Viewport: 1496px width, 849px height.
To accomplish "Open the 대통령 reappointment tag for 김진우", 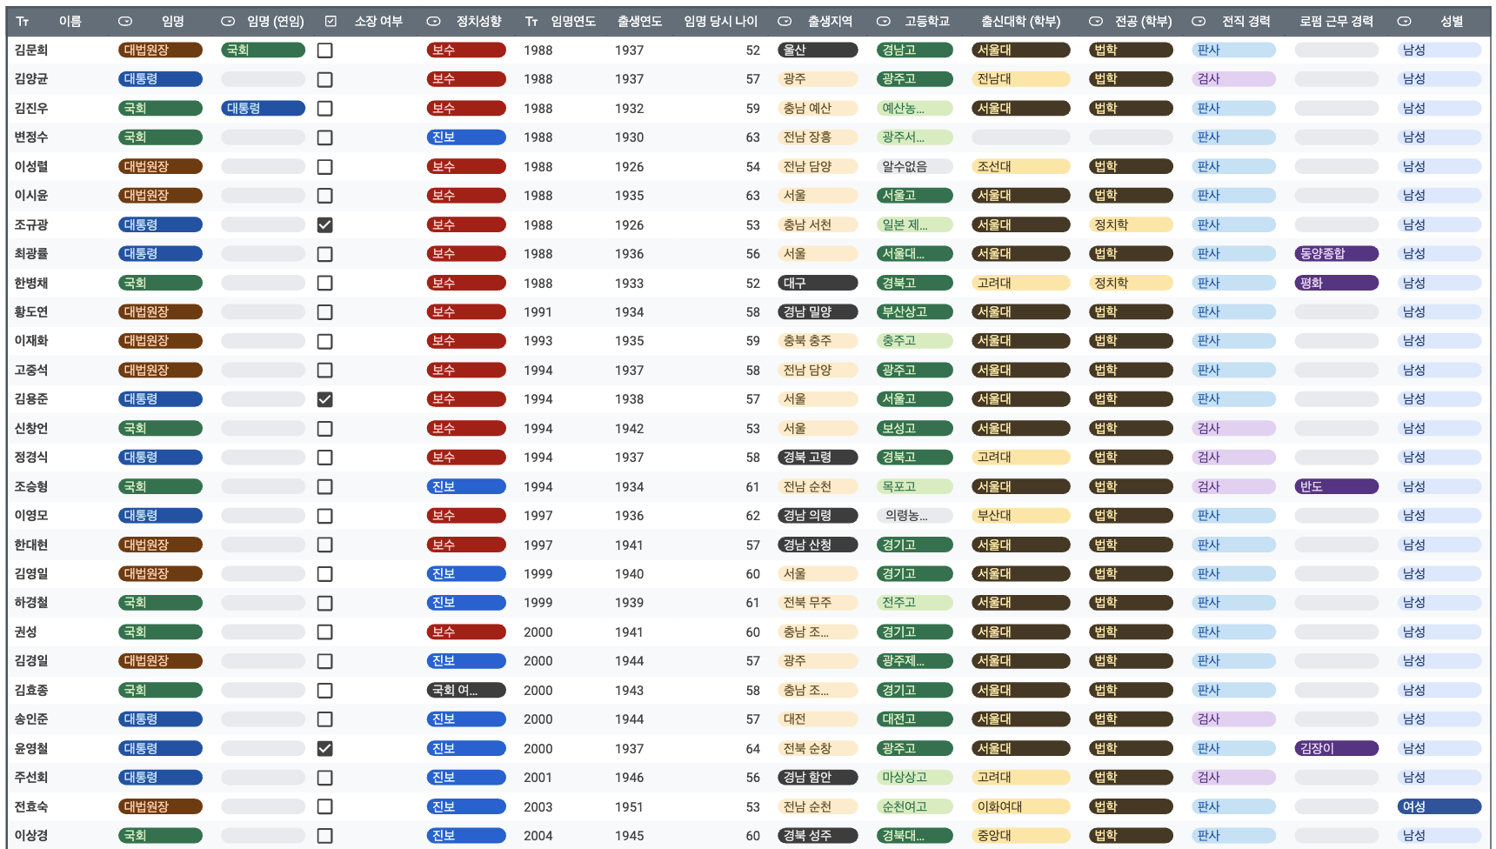I will [263, 109].
